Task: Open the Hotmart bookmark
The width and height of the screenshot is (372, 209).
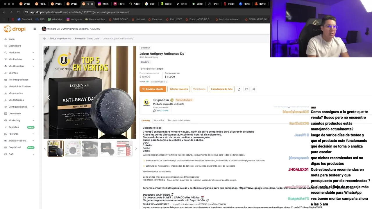Action: click(x=138, y=19)
